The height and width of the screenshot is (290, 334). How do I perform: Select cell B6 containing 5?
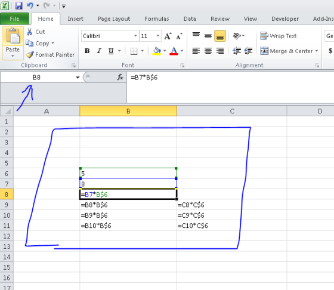(x=128, y=174)
